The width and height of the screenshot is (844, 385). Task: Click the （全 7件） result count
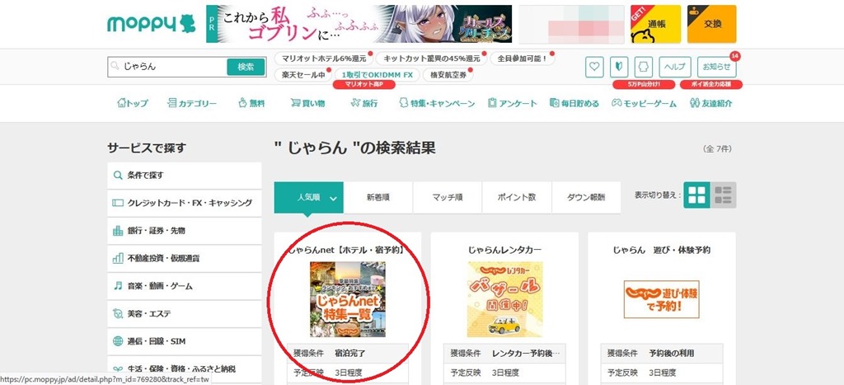717,149
